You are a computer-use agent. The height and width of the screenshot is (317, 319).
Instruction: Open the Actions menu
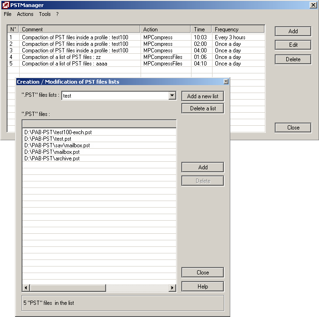point(25,14)
